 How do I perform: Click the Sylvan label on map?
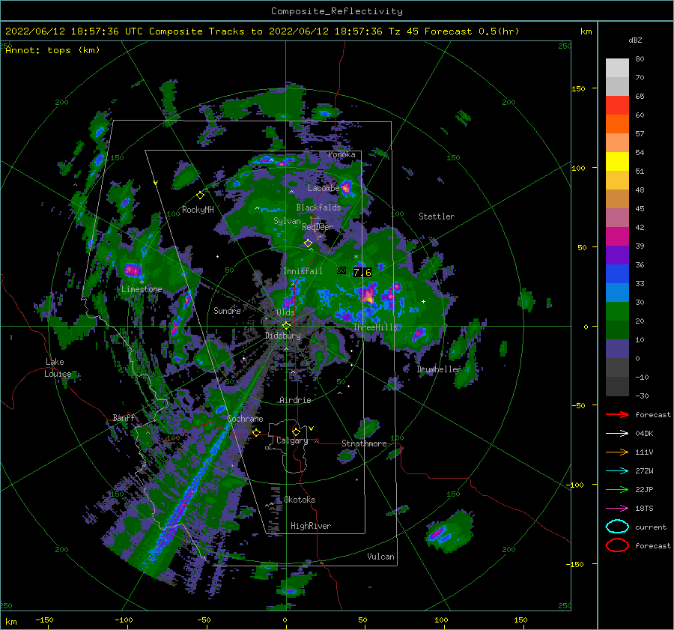pos(287,221)
